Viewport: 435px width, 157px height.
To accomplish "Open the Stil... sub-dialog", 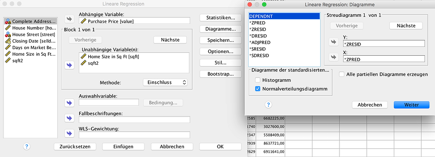I will [x=220, y=63].
